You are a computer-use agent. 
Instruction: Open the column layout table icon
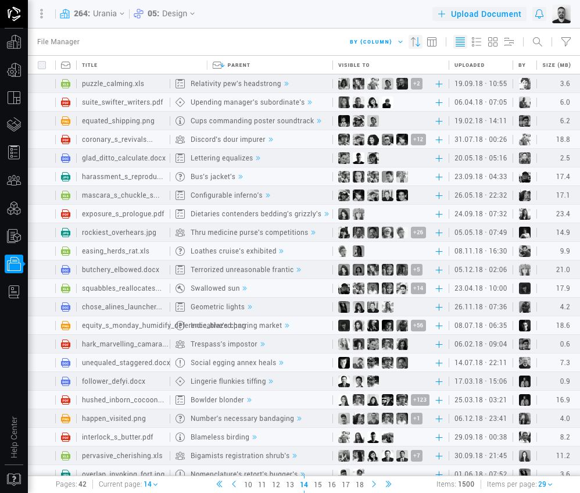click(x=432, y=42)
